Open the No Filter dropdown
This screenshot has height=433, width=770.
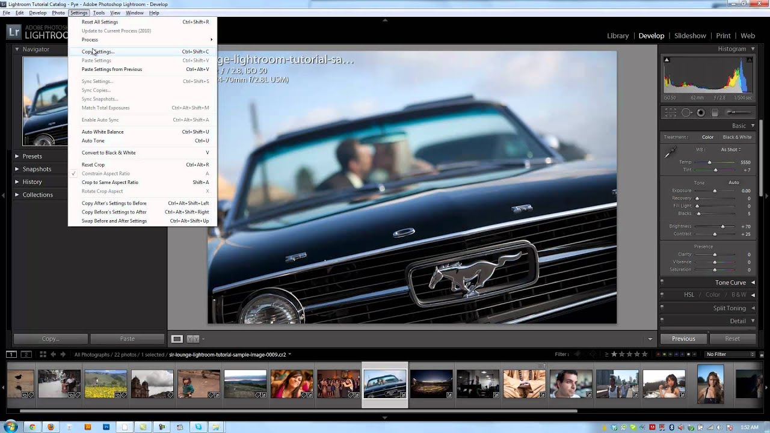730,354
